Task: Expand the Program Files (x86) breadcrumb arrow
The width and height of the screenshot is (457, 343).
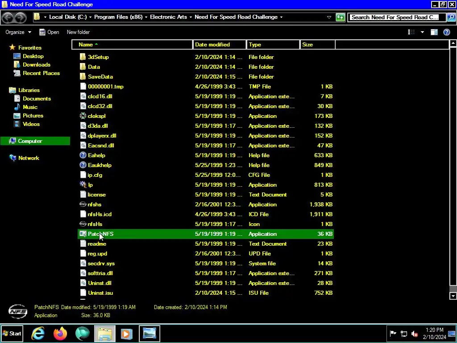Action: pyautogui.click(x=146, y=17)
